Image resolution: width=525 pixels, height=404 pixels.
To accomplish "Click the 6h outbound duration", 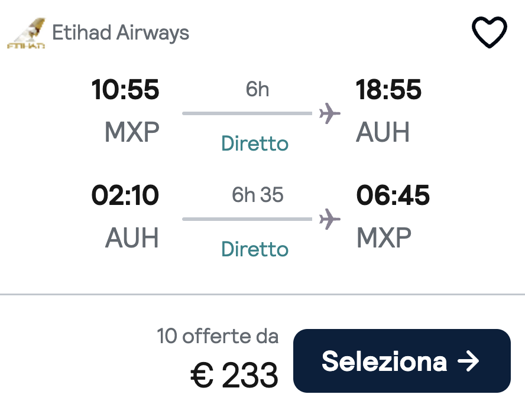I will pyautogui.click(x=257, y=89).
